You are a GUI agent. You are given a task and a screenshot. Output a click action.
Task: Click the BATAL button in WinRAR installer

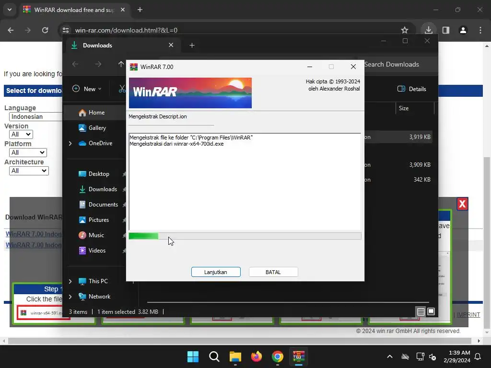pos(273,272)
